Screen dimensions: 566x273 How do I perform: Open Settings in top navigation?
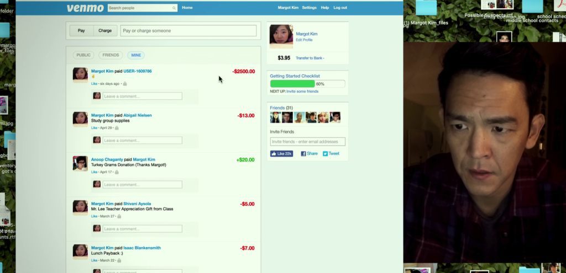tap(310, 8)
